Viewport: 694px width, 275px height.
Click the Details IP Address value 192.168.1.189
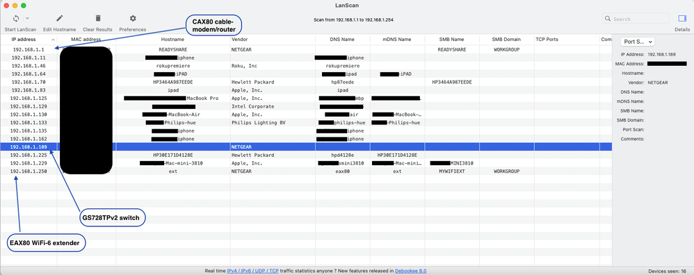(x=663, y=54)
